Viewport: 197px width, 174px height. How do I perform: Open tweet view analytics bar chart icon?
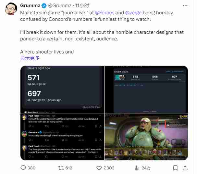click(137, 168)
